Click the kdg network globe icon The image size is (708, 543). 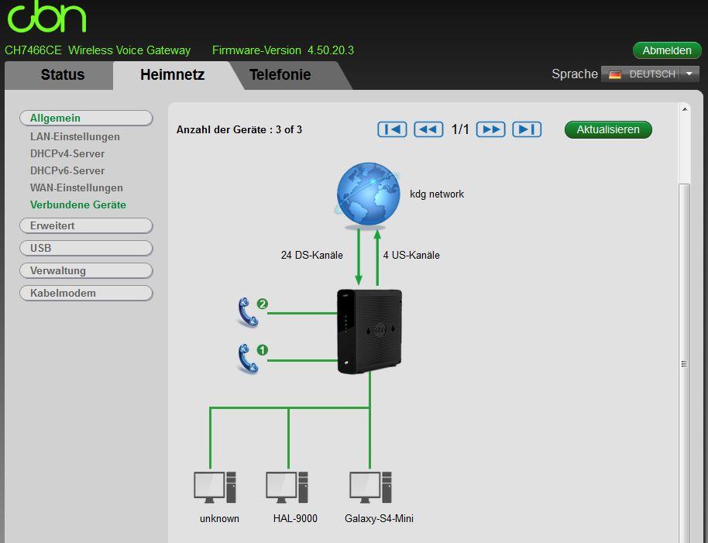[x=368, y=194]
